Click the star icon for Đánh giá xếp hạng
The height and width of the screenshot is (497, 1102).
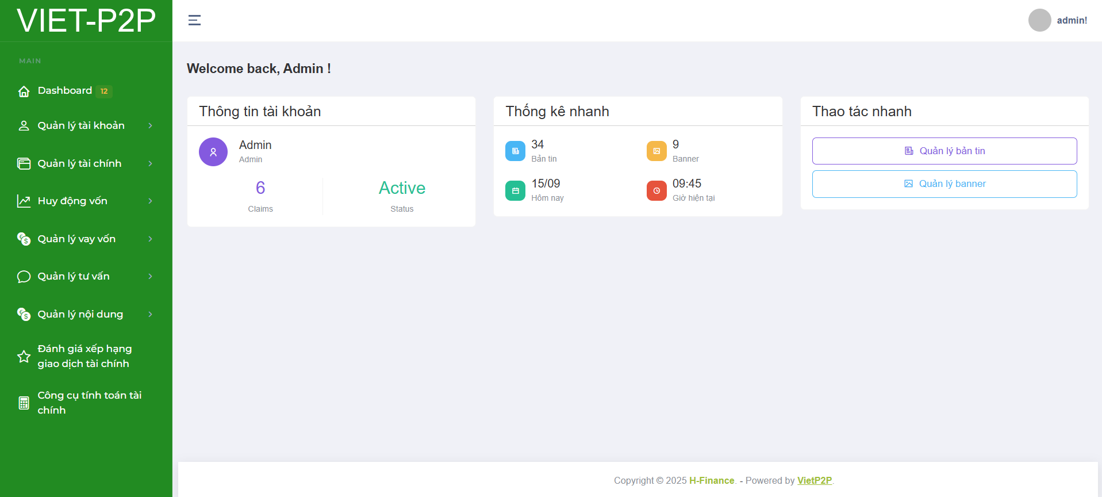pyautogui.click(x=24, y=357)
